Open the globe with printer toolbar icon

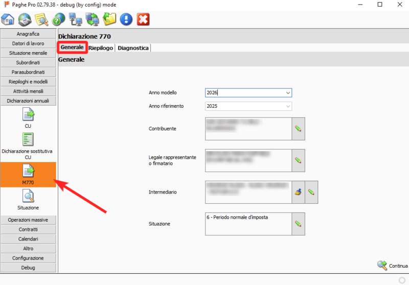tap(25, 19)
